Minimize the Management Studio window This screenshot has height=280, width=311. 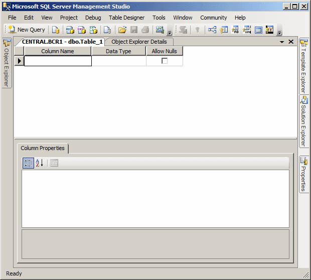coord(286,7)
